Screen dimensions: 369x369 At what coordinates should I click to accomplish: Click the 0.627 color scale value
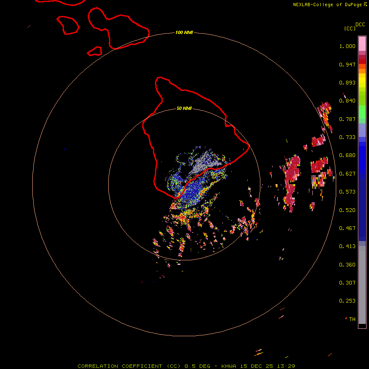[x=347, y=174]
